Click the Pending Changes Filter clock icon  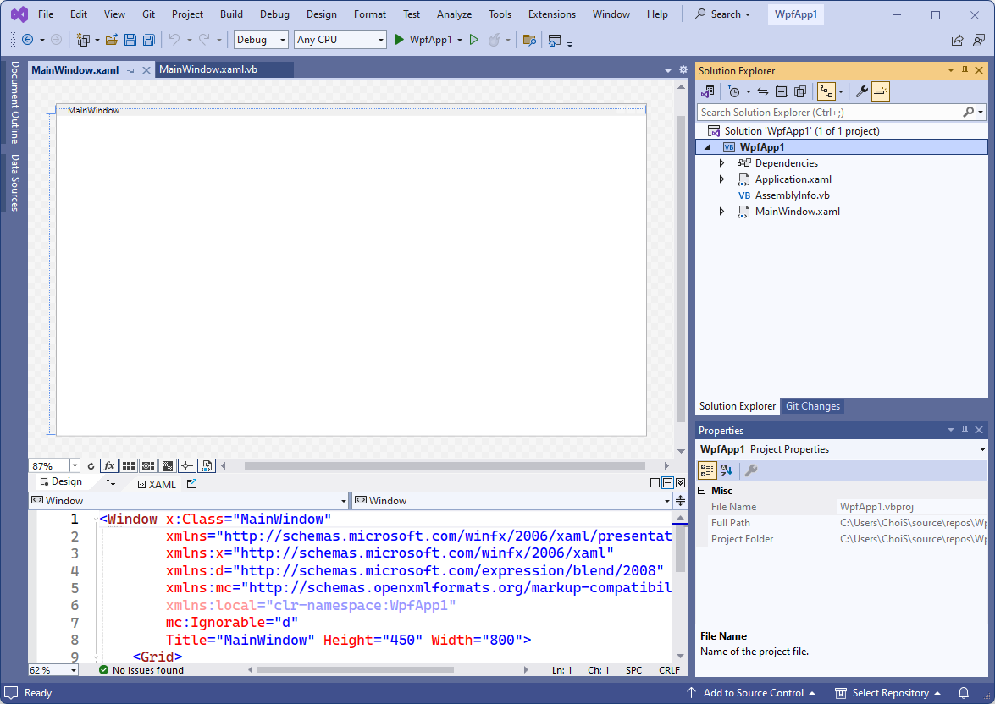tap(733, 92)
